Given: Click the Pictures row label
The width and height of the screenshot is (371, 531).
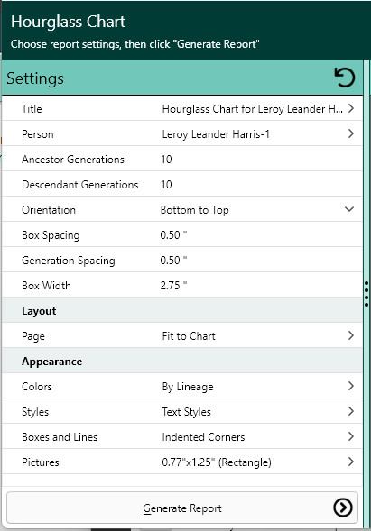Looking at the screenshot, I should click(x=41, y=462).
